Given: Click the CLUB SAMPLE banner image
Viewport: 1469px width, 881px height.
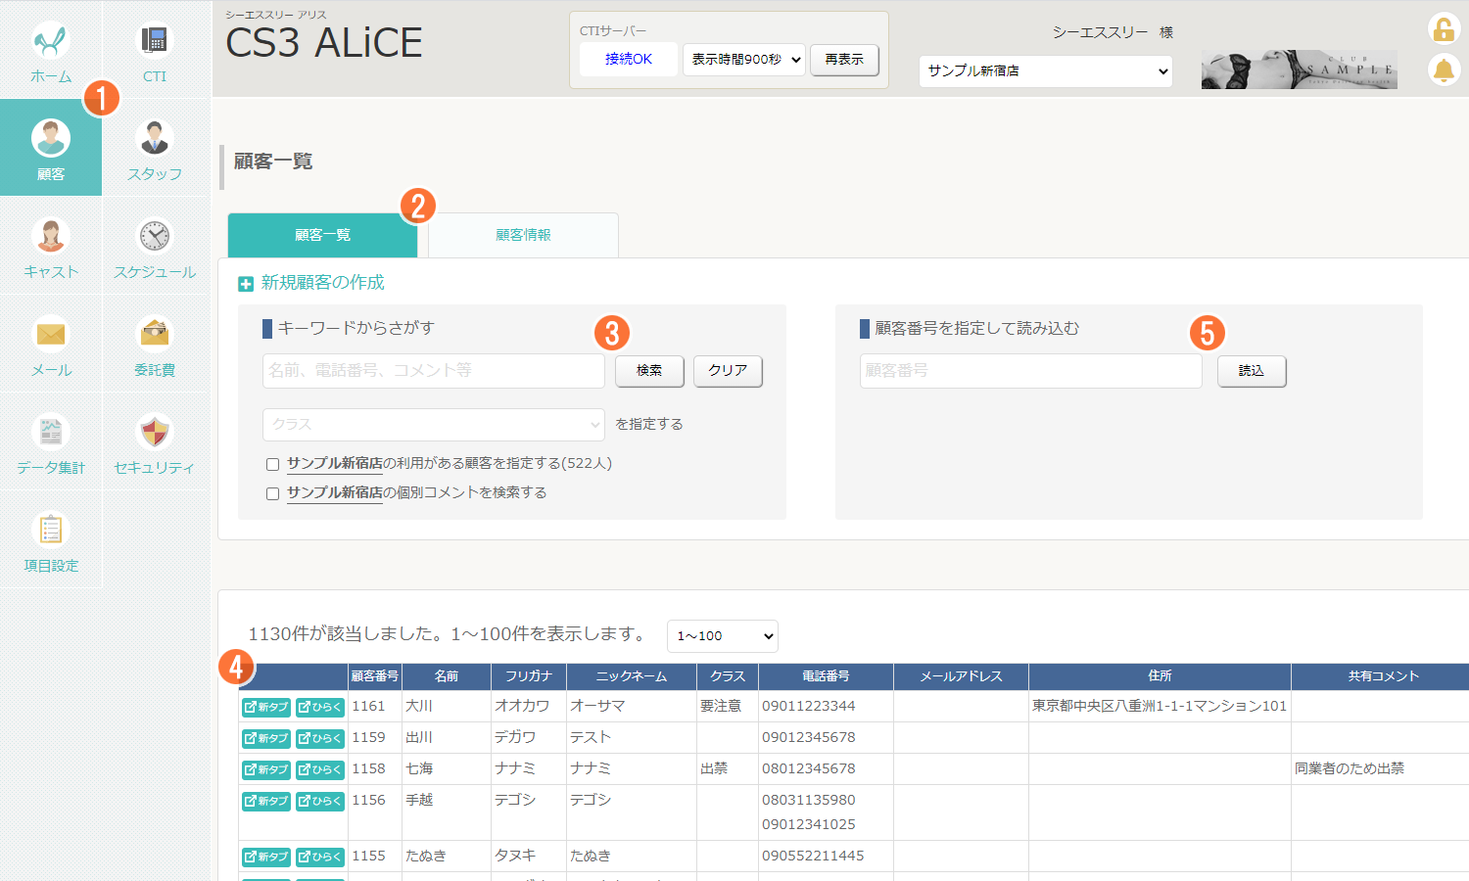Looking at the screenshot, I should [x=1300, y=70].
